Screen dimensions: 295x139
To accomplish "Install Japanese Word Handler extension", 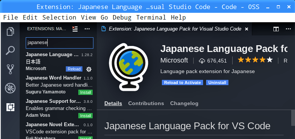I will [85, 92].
